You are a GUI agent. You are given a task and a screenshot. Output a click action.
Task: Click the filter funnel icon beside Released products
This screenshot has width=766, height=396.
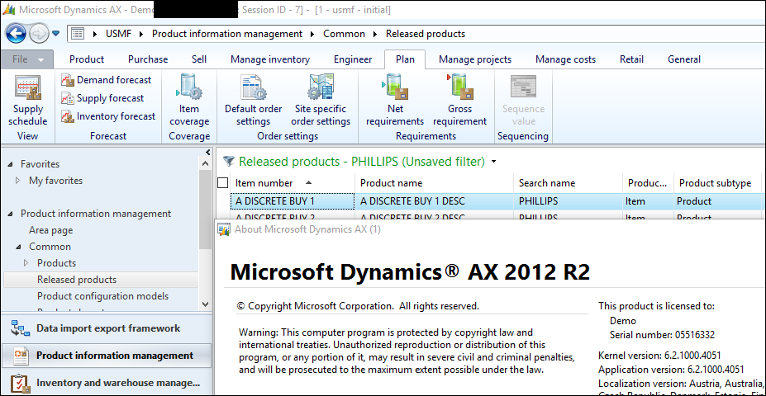tap(228, 162)
